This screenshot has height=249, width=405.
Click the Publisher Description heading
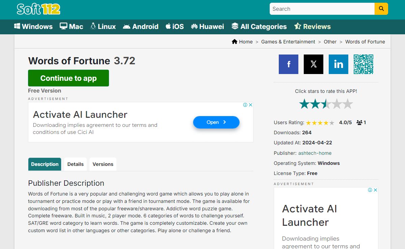point(66,183)
